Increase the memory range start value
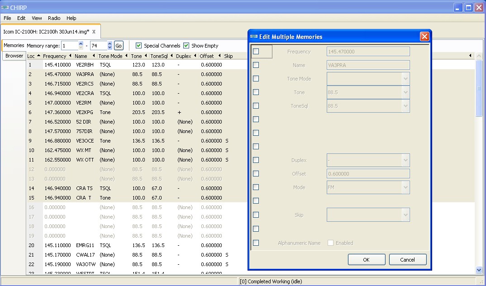The height and width of the screenshot is (286, 486). pyautogui.click(x=81, y=43)
